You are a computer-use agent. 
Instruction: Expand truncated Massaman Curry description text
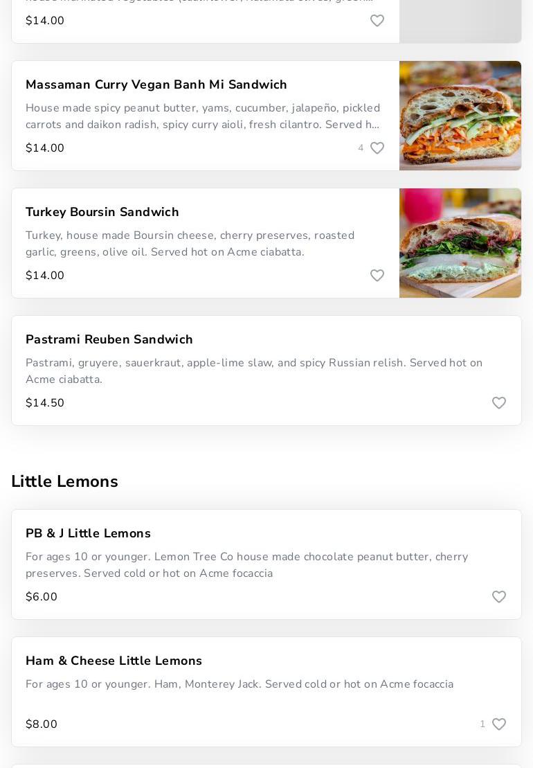(203, 116)
